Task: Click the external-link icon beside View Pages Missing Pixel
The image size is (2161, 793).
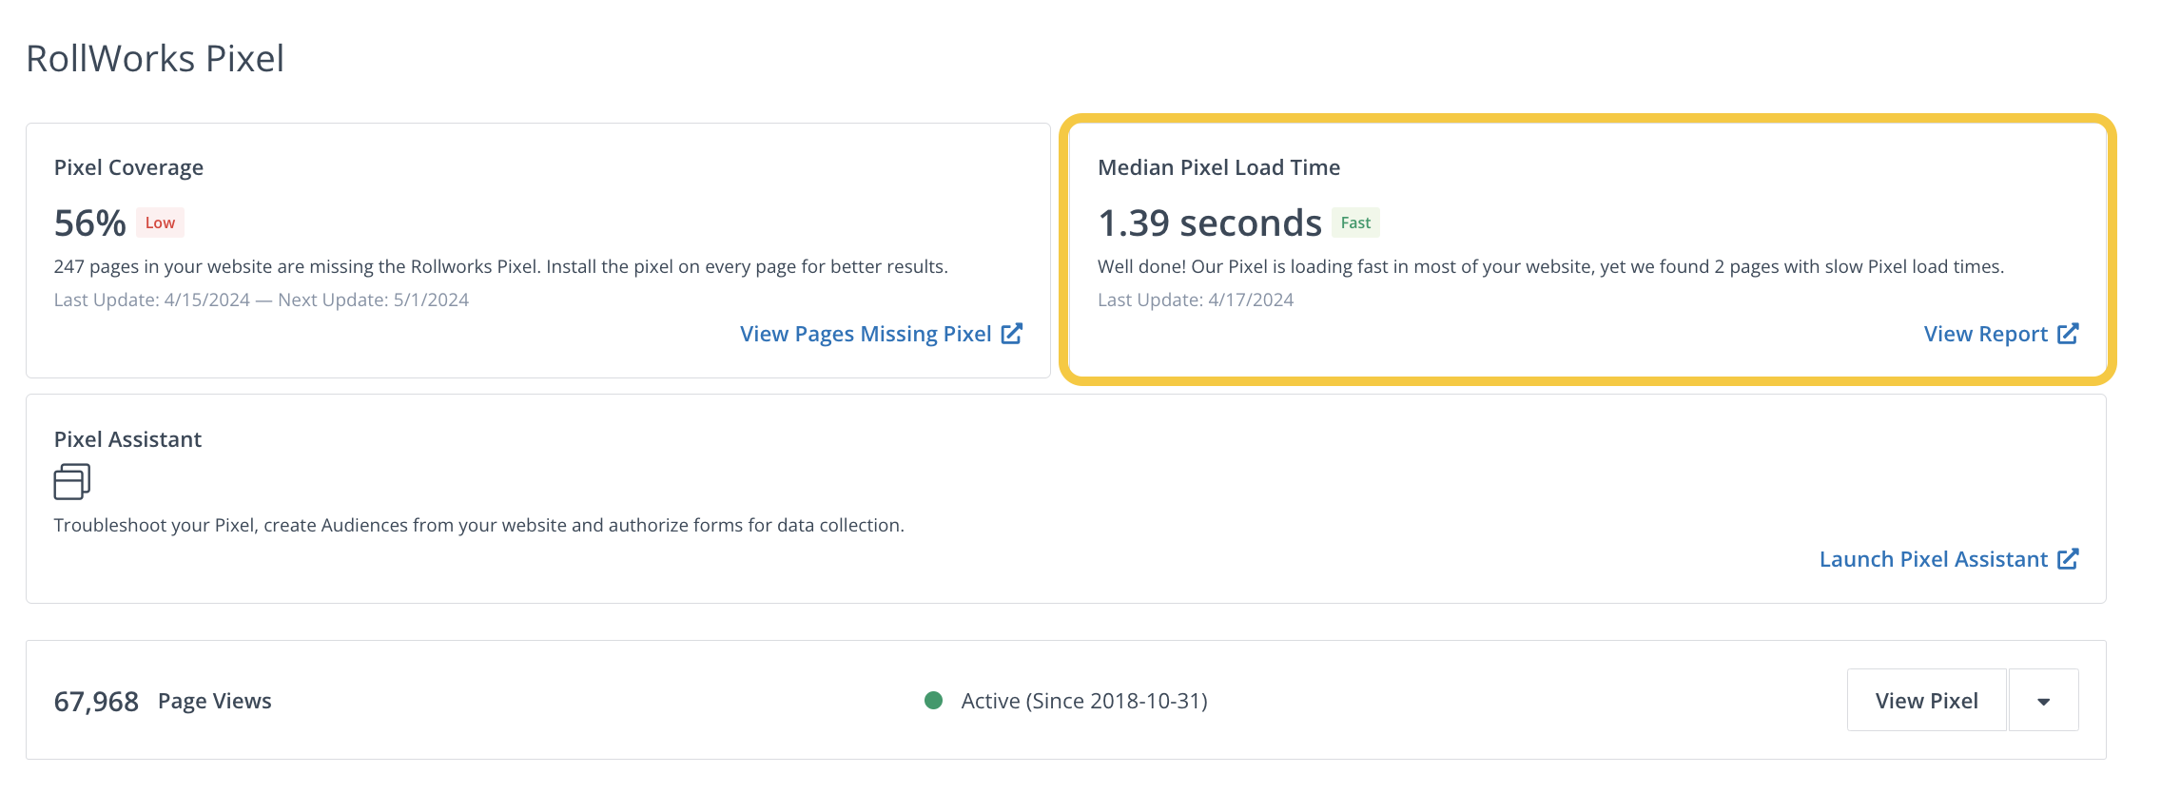Action: click(x=1012, y=334)
